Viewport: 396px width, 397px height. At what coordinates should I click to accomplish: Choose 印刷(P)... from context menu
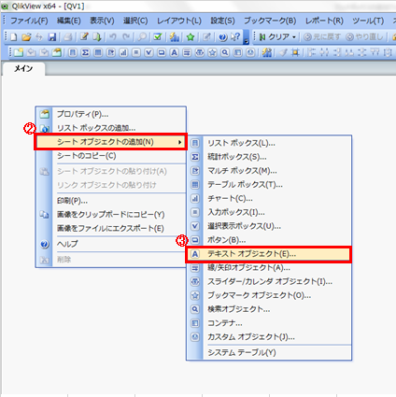pyautogui.click(x=111, y=201)
